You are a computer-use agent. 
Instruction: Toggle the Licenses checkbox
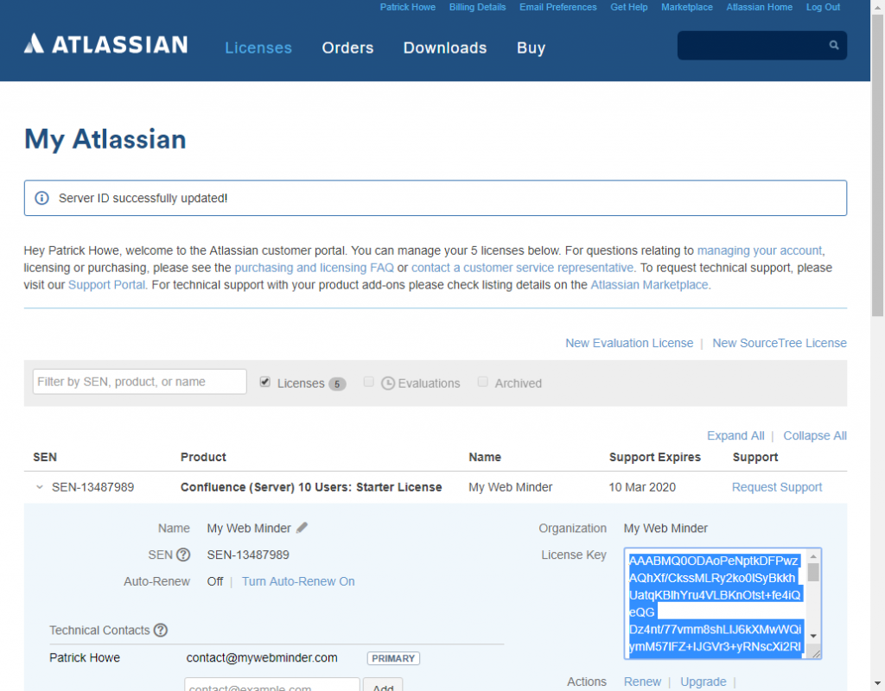[x=264, y=382]
